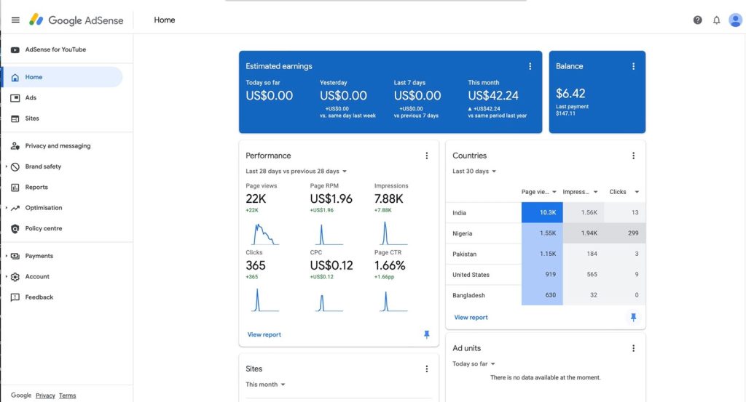Go to Ads in sidebar
The width and height of the screenshot is (746, 402).
[31, 97]
